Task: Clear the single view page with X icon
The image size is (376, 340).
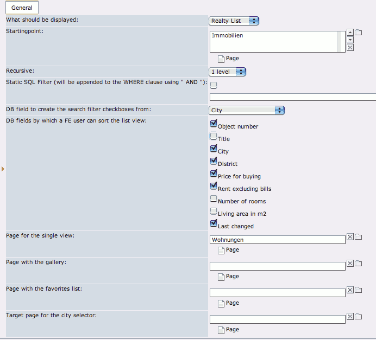Action: pyautogui.click(x=350, y=237)
